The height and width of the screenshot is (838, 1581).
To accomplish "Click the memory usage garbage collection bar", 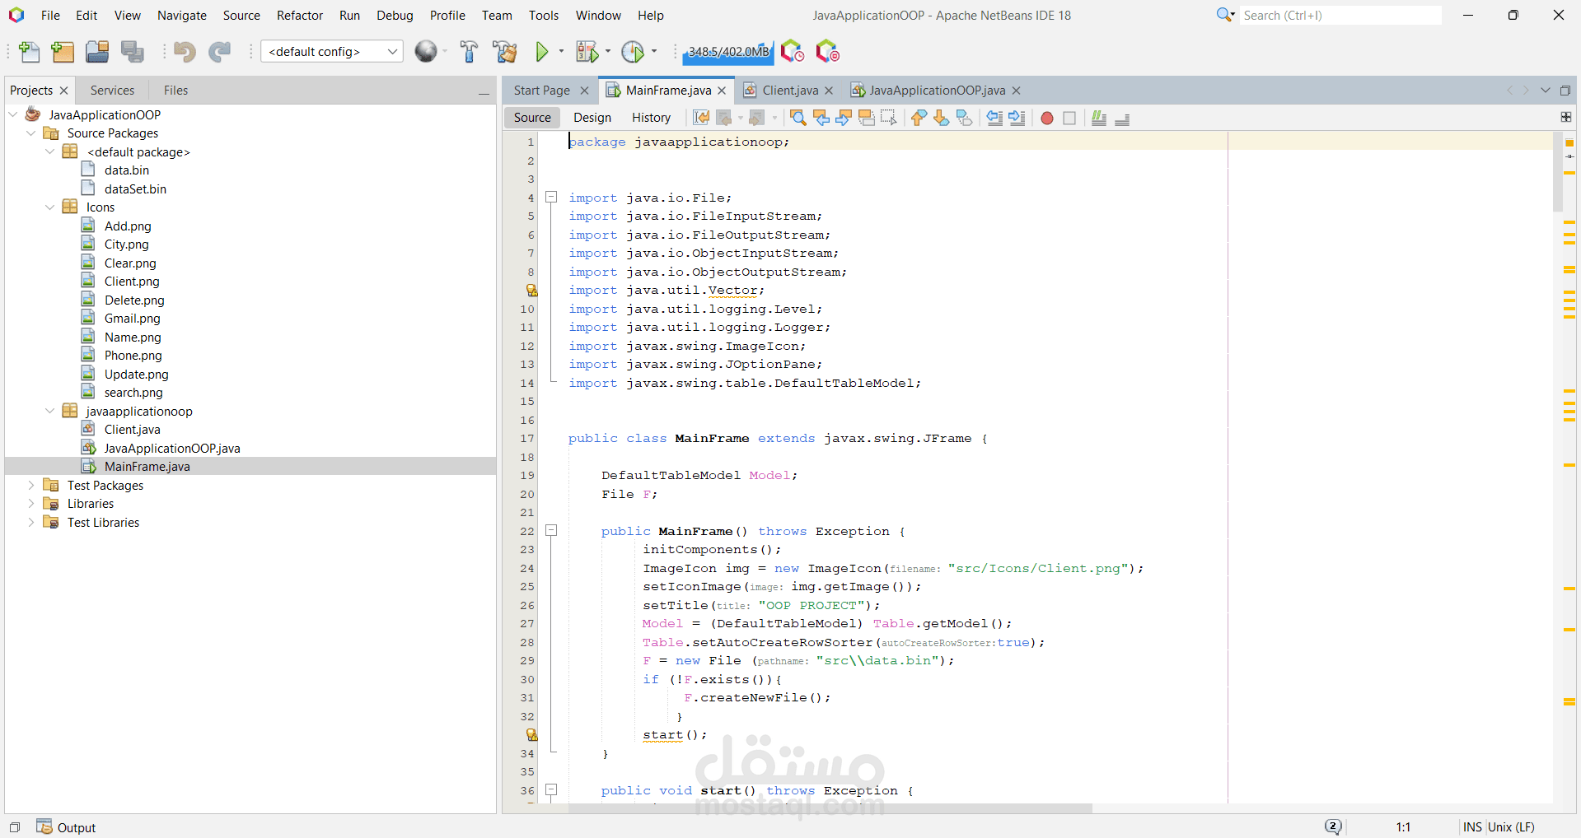I will click(728, 52).
